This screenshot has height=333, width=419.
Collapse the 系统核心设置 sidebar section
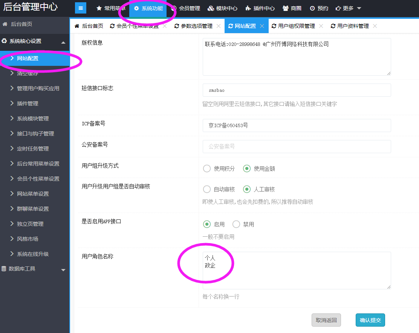(x=63, y=42)
